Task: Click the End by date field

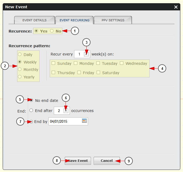Action: point(68,121)
